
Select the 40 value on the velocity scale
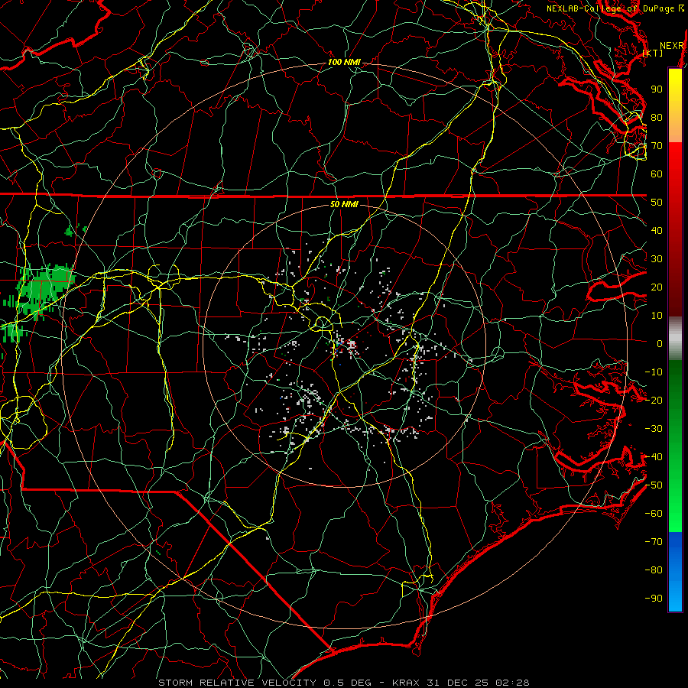(657, 231)
